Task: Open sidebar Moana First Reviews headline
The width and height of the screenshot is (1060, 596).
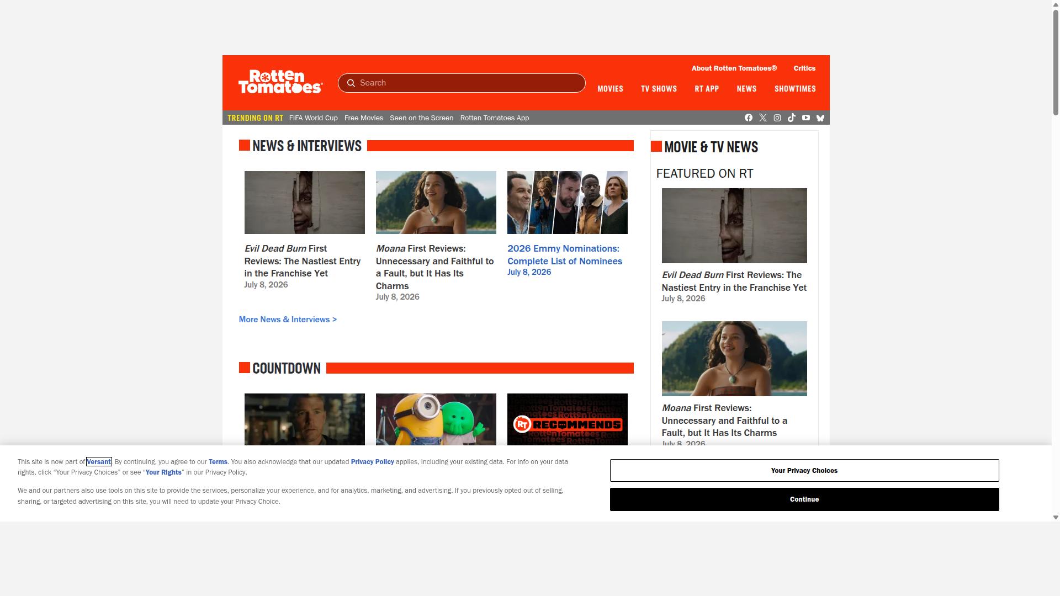Action: (725, 421)
